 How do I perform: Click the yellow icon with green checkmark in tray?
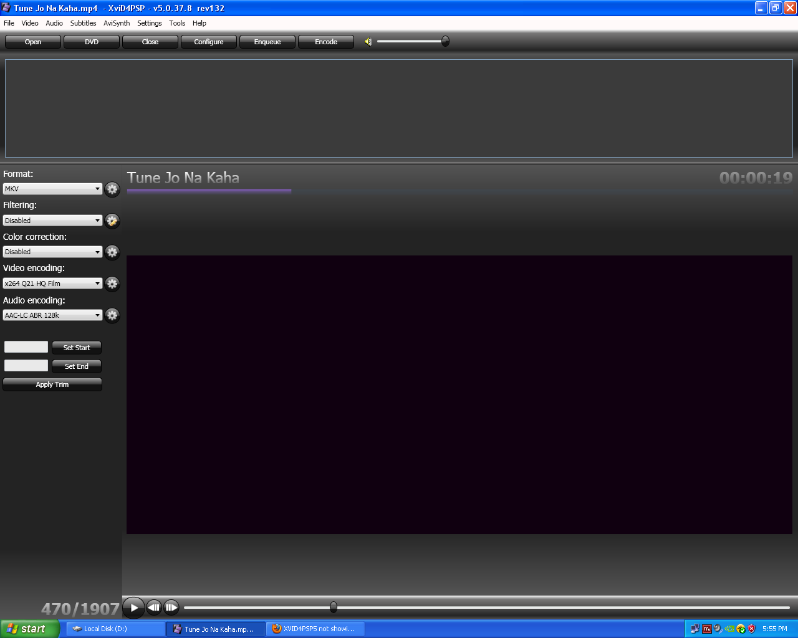(x=741, y=629)
